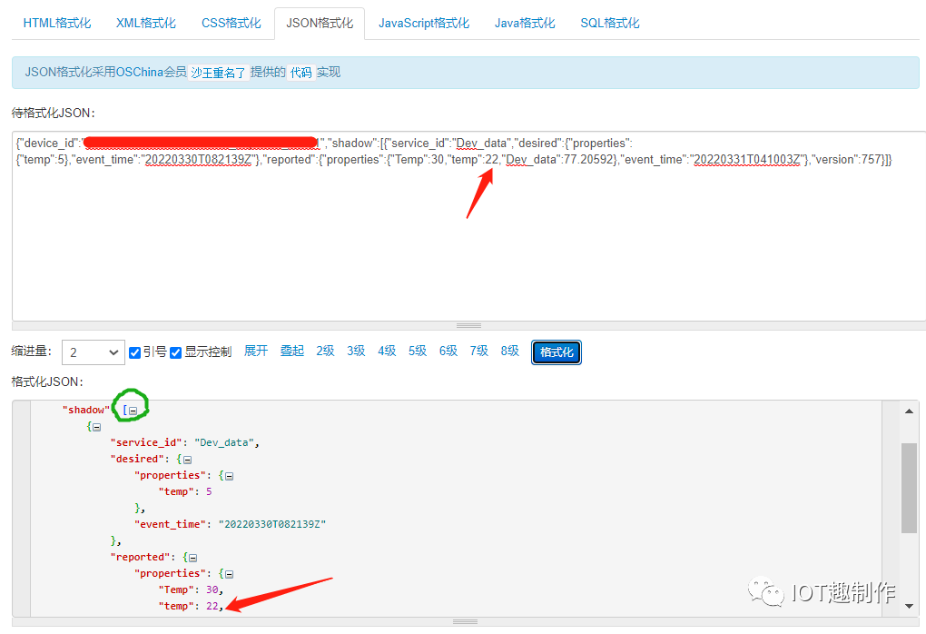The width and height of the screenshot is (926, 634).
Task: Collapse properties under the reported object
Action: pyautogui.click(x=228, y=573)
